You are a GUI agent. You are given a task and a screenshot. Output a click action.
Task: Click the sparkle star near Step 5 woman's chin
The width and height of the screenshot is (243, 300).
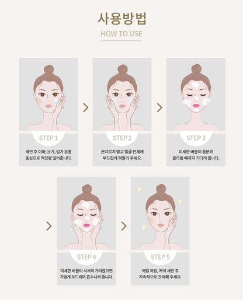pos(144,227)
